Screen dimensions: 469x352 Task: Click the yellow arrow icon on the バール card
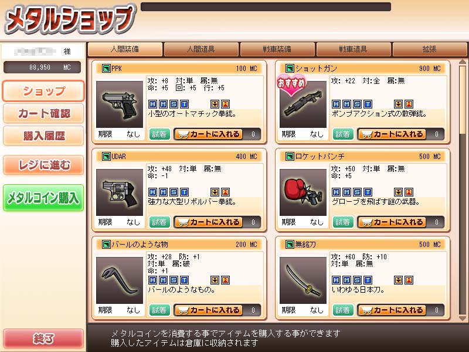coord(215,280)
